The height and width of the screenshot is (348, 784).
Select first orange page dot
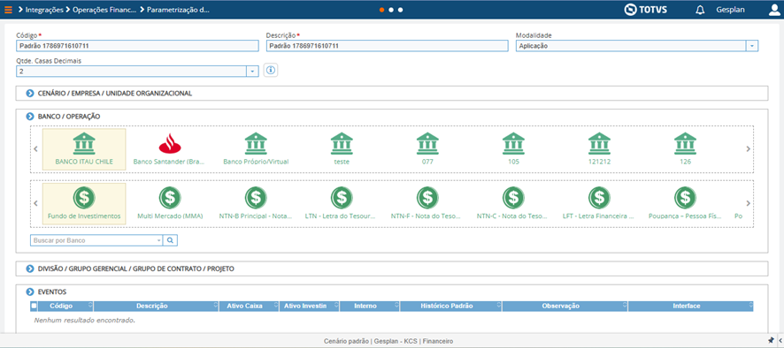382,10
